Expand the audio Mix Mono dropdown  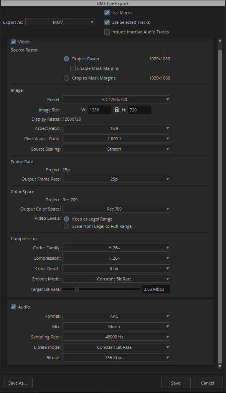pos(116,327)
